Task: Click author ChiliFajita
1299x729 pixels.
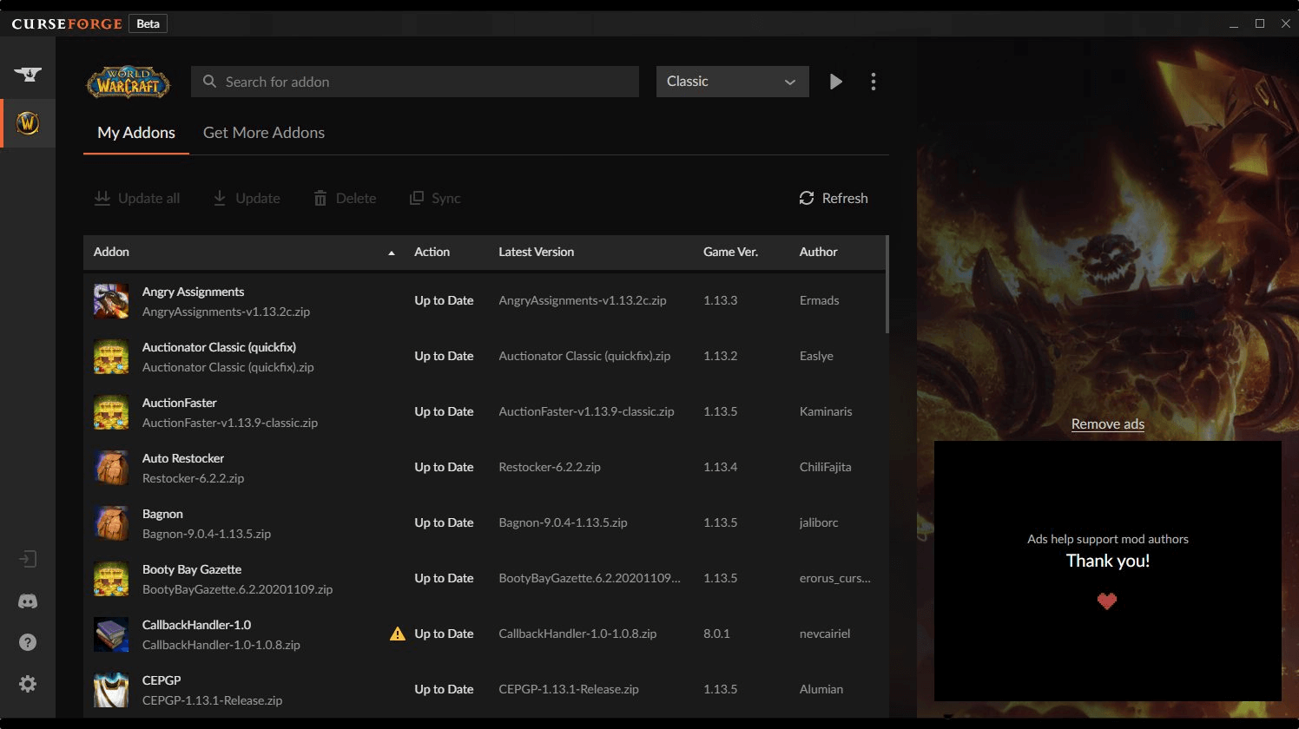Action: tap(825, 467)
